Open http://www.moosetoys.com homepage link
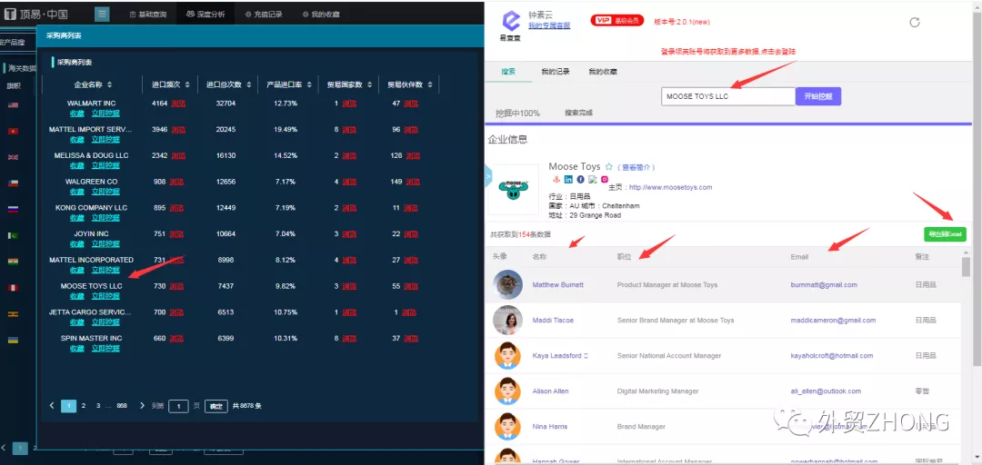Image resolution: width=982 pixels, height=465 pixels. coord(670,187)
